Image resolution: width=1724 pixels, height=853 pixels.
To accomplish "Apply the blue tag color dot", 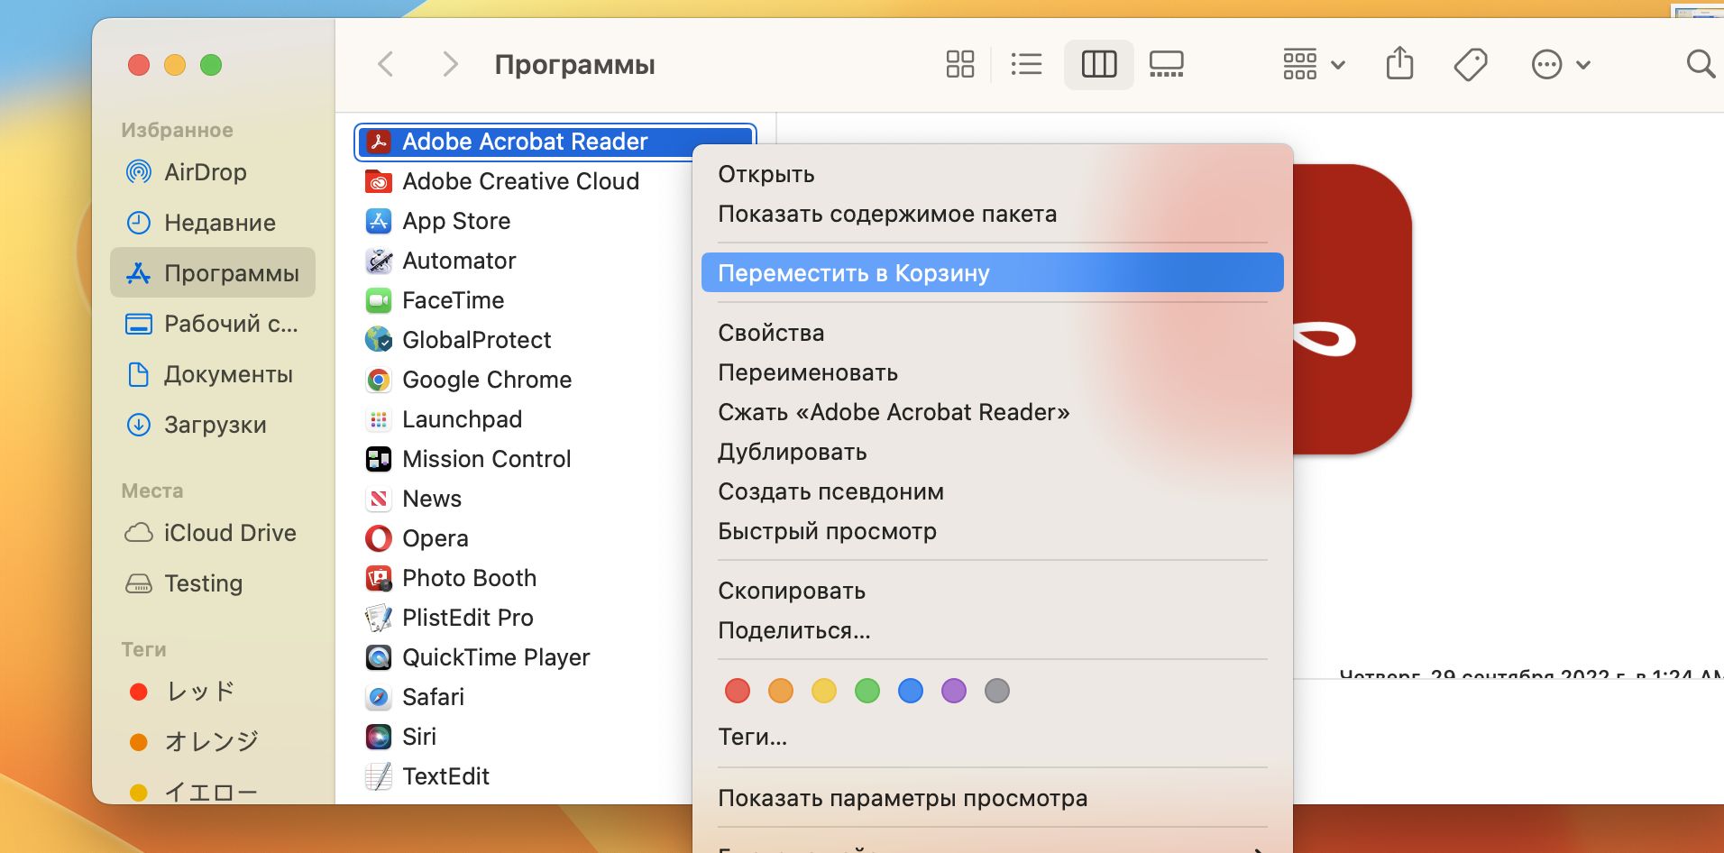I will (x=911, y=691).
